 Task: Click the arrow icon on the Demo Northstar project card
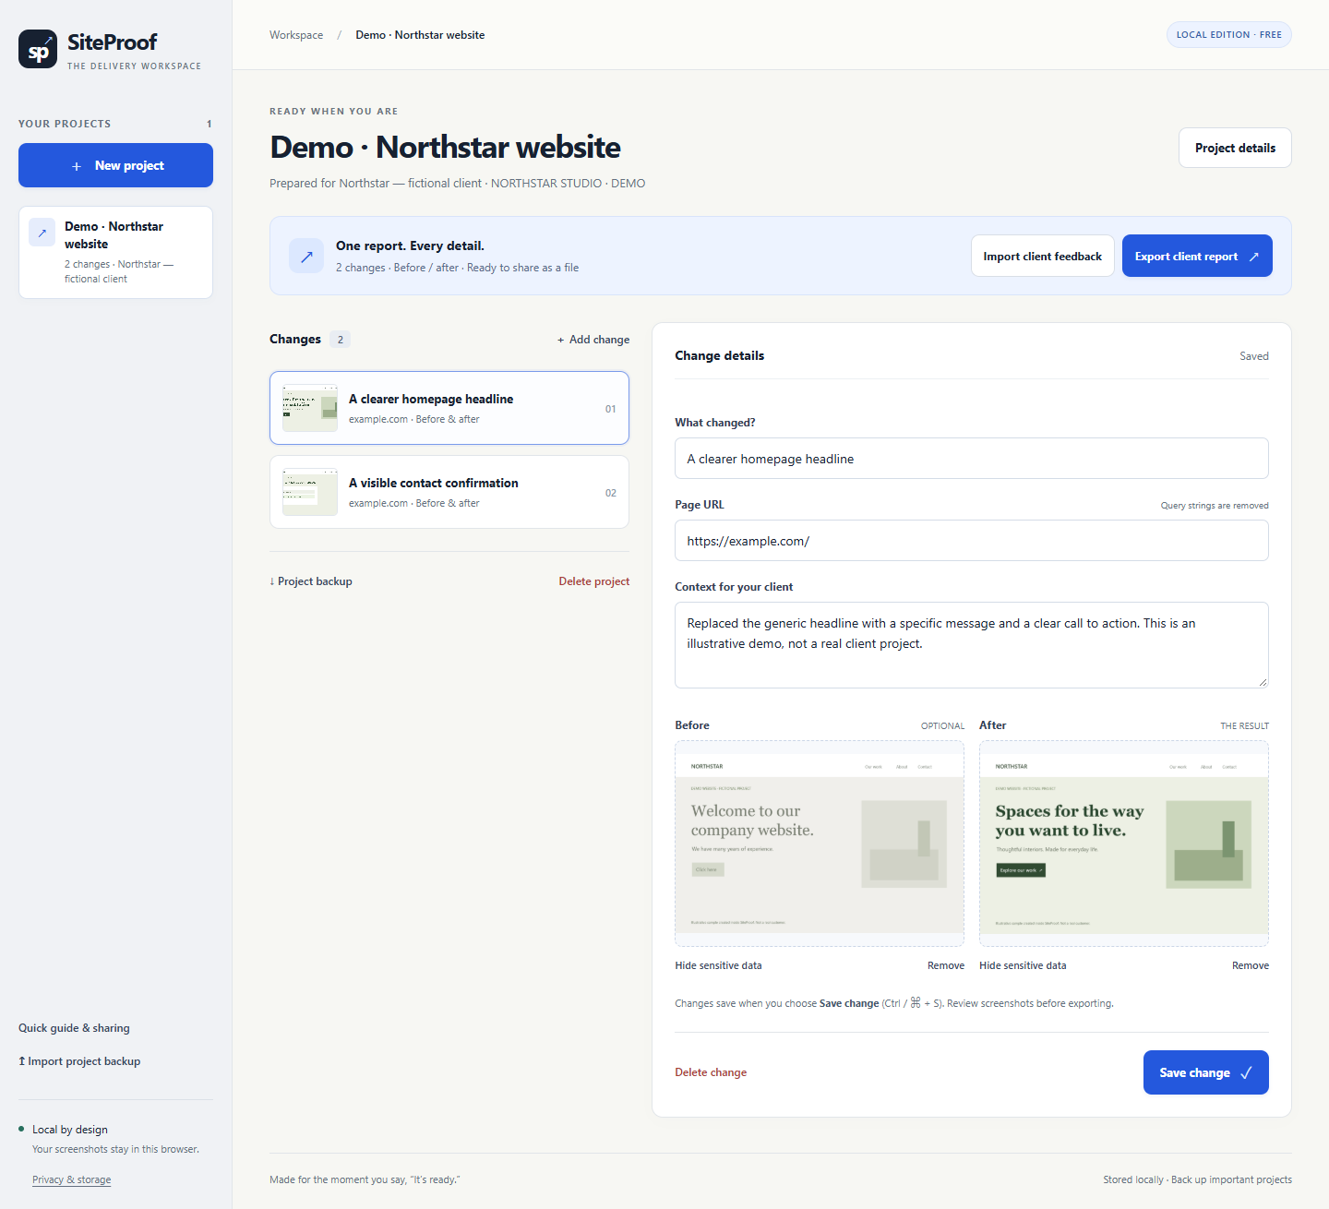click(42, 233)
